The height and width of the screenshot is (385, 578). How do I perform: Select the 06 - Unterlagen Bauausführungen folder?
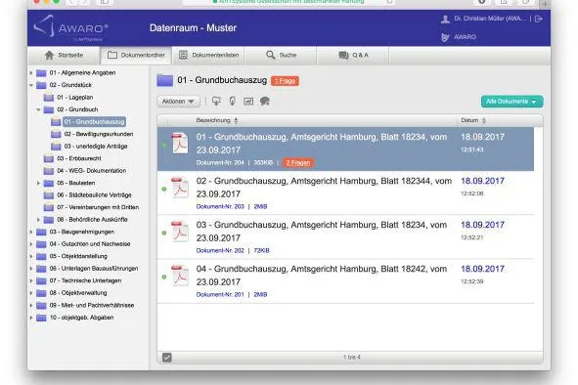tap(94, 268)
